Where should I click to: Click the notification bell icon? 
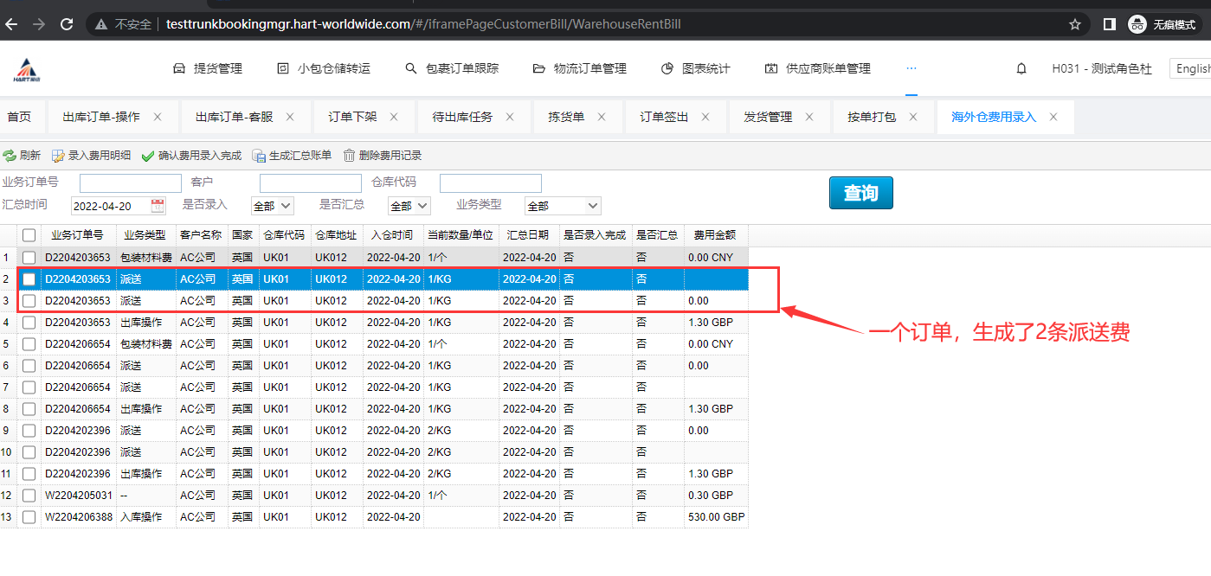coord(1021,68)
